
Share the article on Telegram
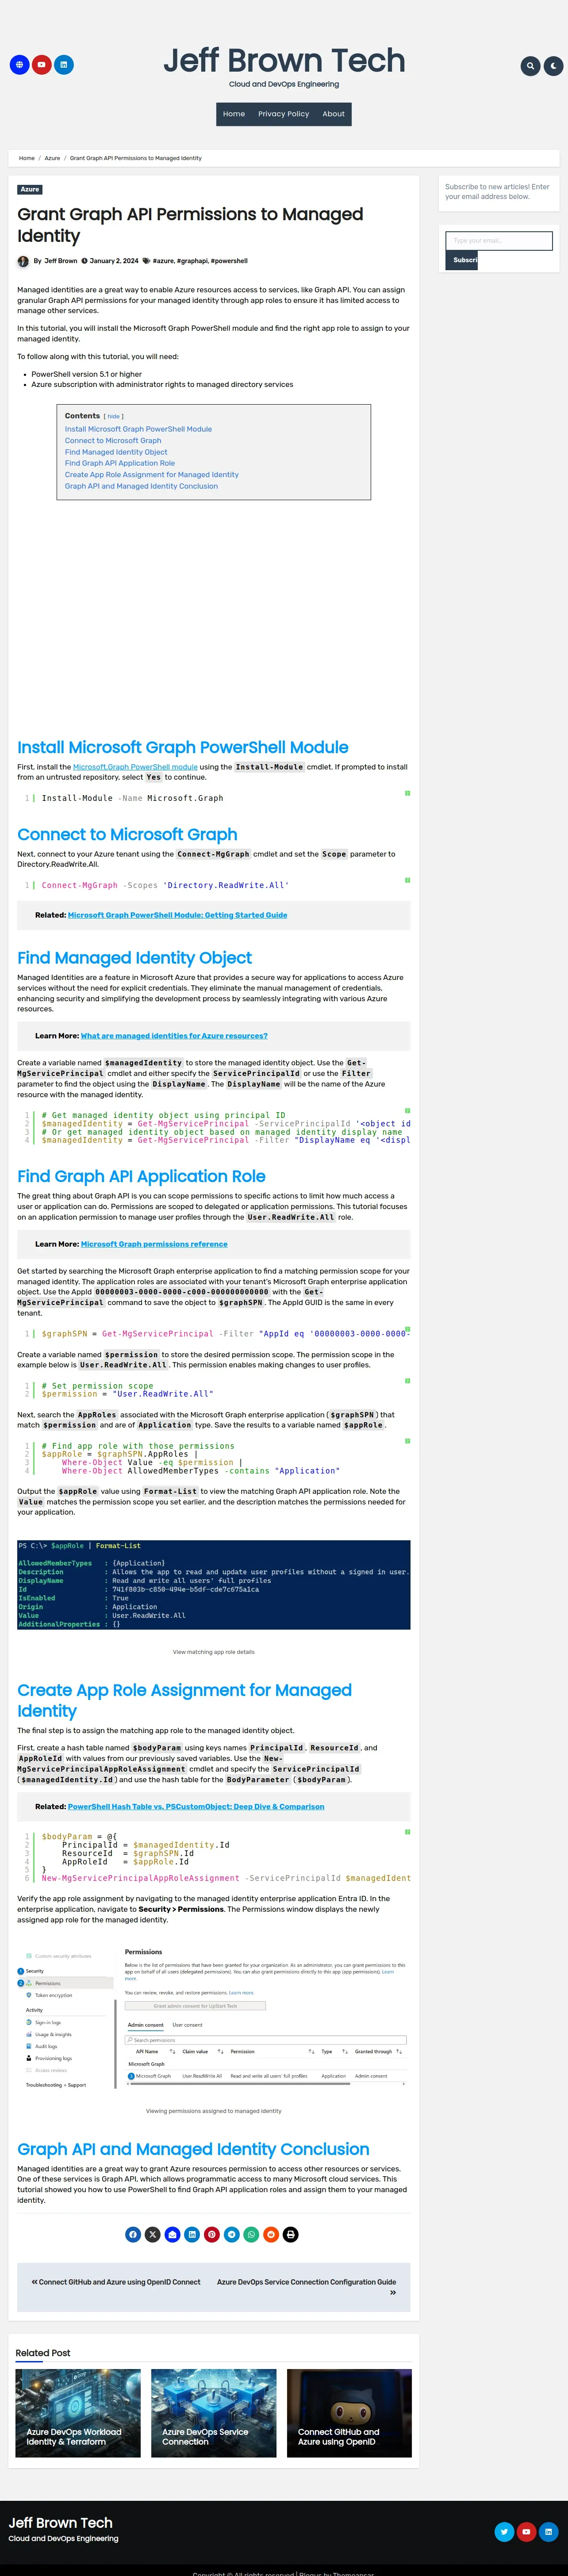232,2234
